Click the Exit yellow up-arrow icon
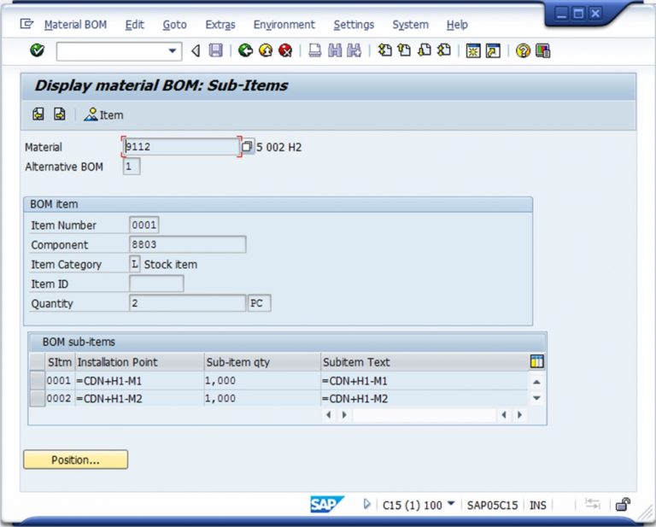This screenshot has width=656, height=527. [265, 51]
